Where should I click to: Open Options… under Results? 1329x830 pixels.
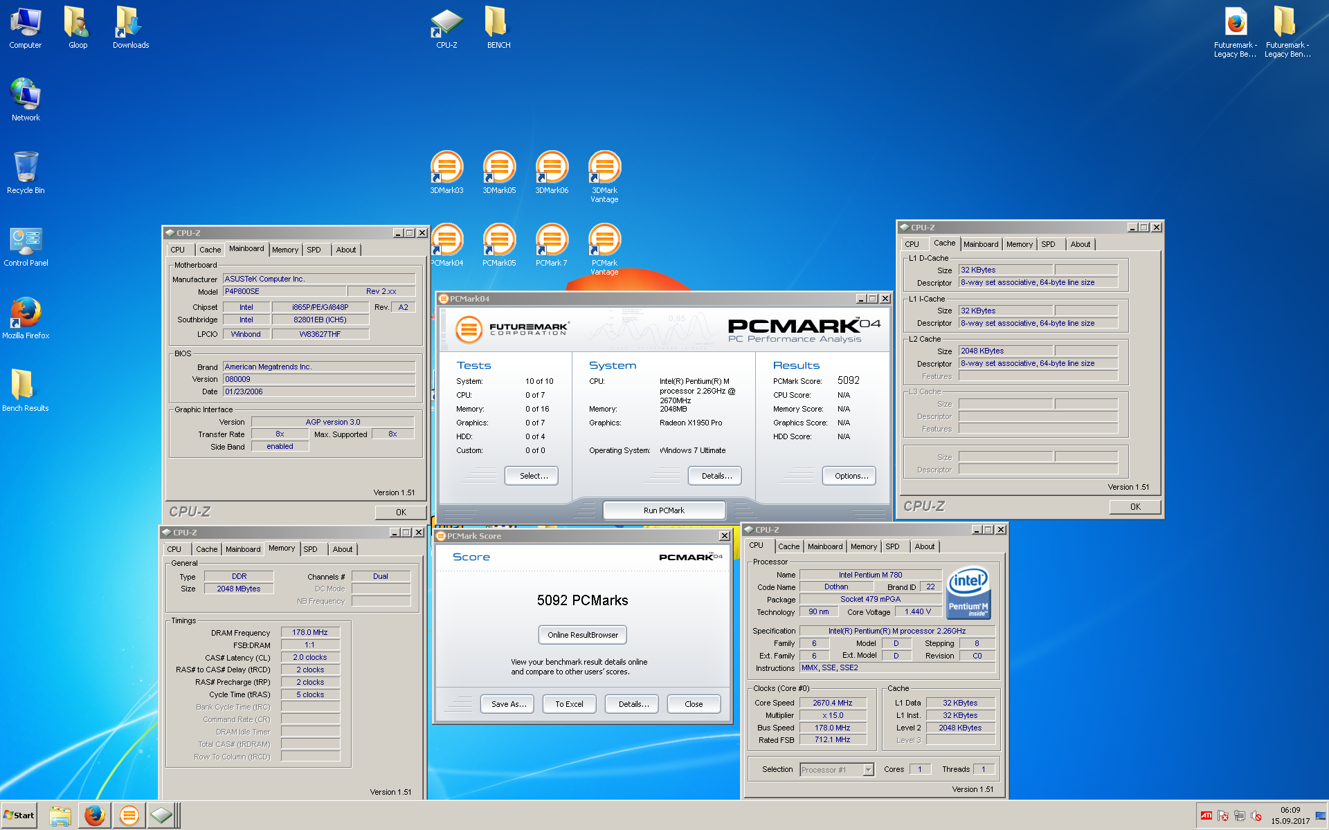[x=849, y=476]
